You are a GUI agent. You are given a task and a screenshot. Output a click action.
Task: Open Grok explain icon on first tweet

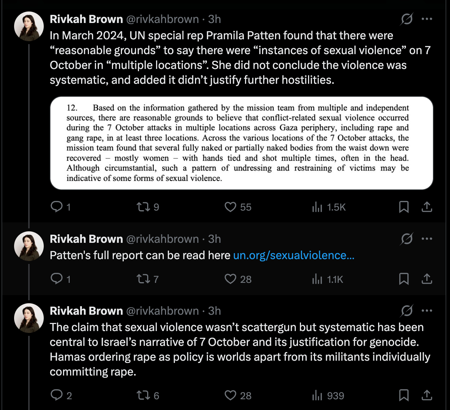point(407,19)
